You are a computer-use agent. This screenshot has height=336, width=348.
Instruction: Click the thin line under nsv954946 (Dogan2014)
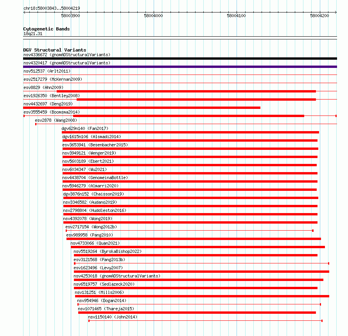(199, 304)
